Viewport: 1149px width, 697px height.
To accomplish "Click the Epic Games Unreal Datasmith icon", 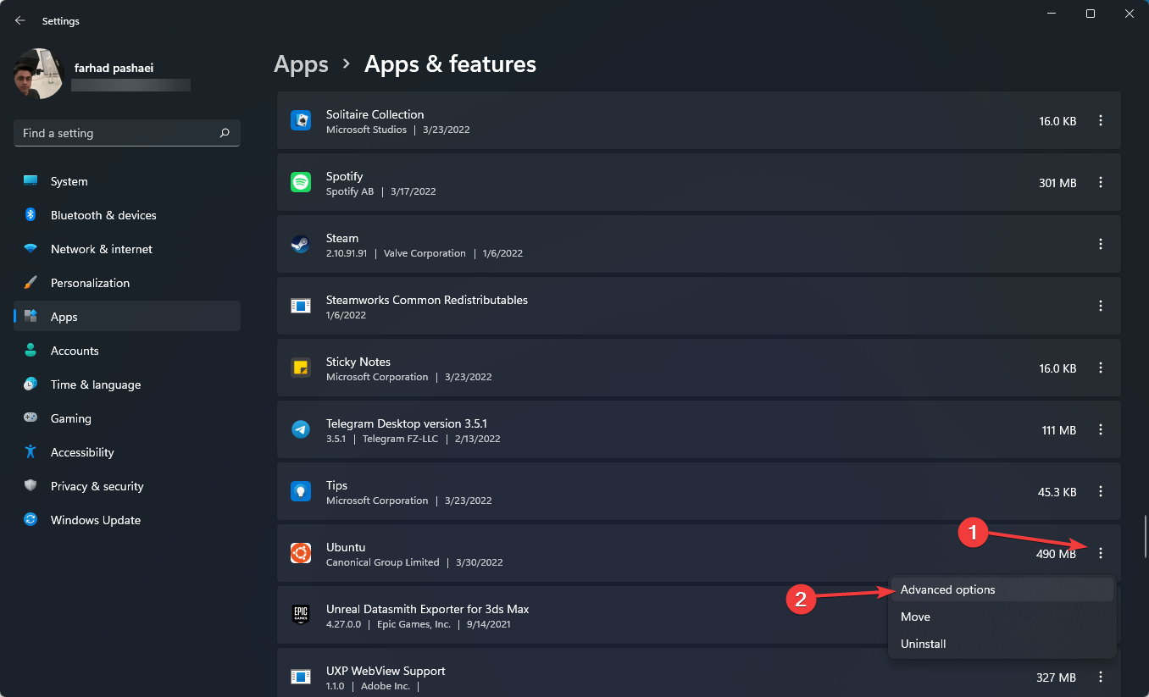I will tap(301, 615).
